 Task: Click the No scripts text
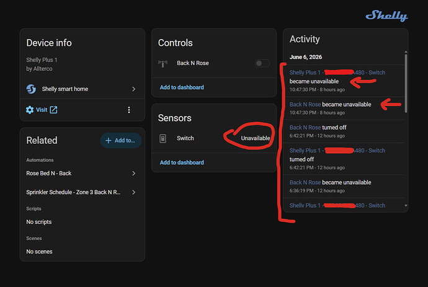coord(39,222)
